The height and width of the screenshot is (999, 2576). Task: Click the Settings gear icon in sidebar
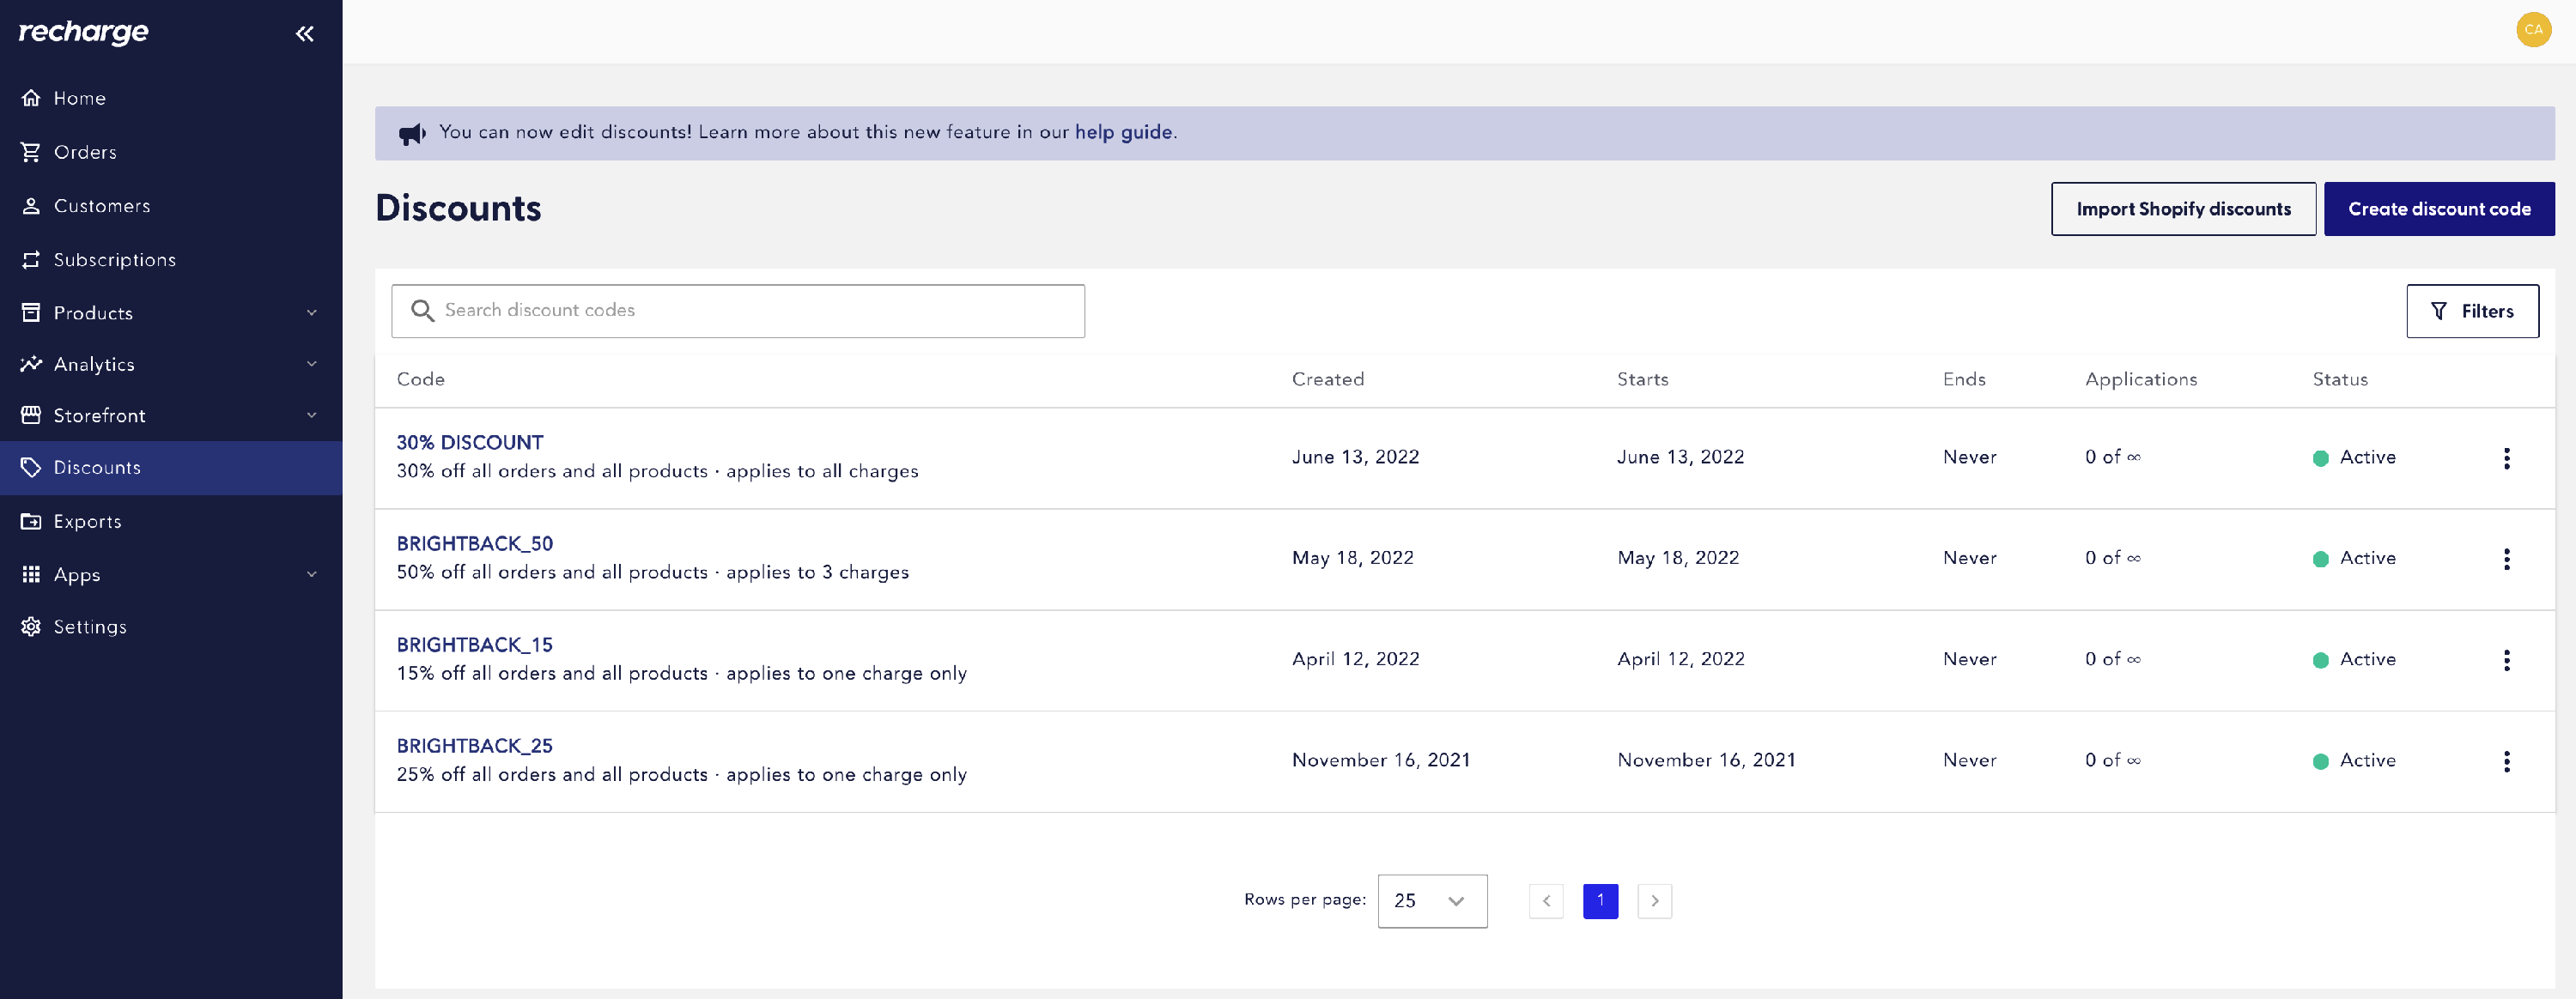(x=31, y=627)
